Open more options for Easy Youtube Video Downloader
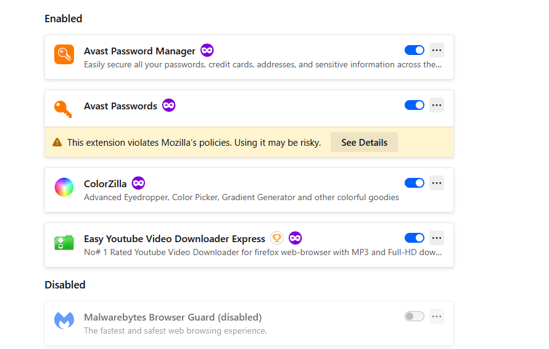 [x=437, y=238]
